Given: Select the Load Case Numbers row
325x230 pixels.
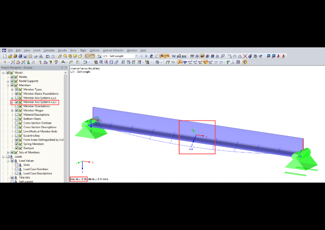Looking at the screenshot, I should [35, 169].
